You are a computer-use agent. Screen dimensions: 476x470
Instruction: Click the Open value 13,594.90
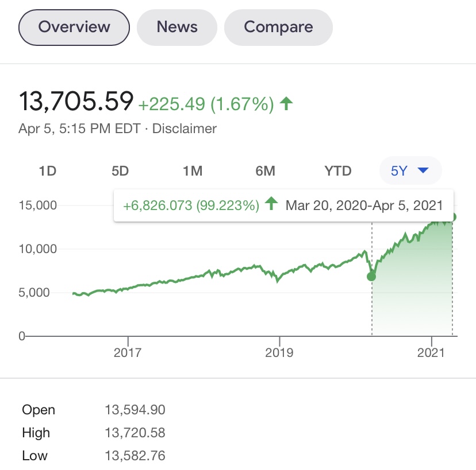pos(135,410)
